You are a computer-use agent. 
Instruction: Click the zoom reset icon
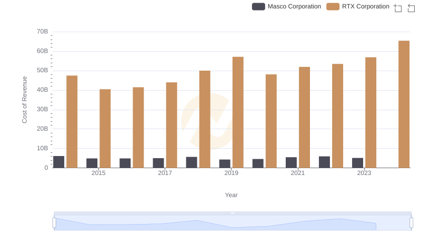(411, 8)
